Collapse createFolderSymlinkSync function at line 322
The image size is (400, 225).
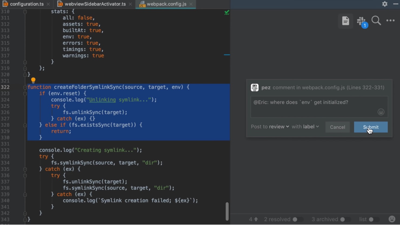(x=25, y=87)
